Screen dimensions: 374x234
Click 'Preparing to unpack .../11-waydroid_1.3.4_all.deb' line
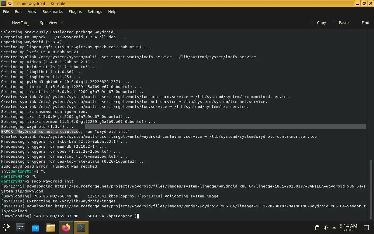[63, 37]
